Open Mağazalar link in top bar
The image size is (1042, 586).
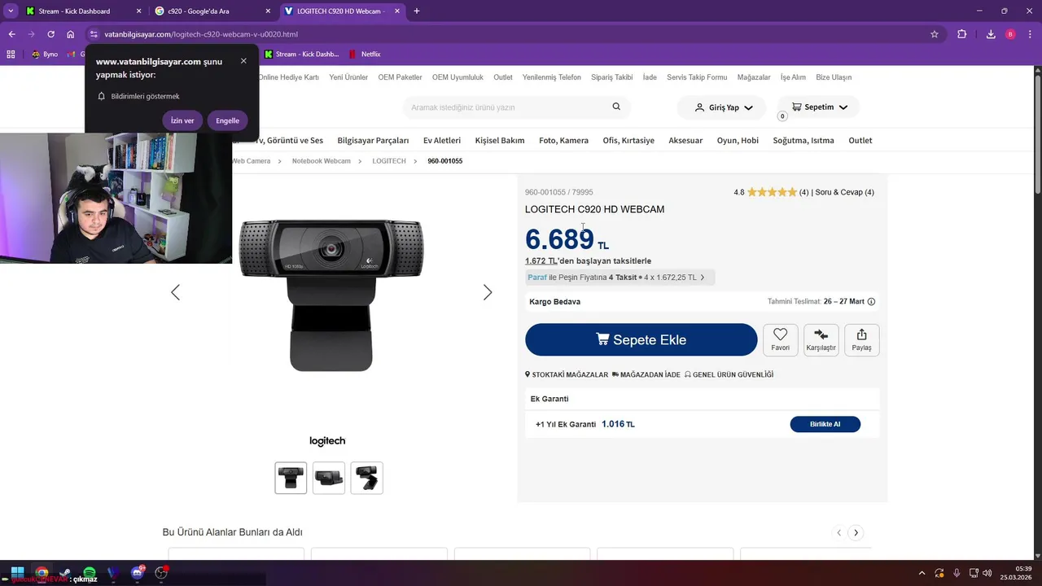tap(754, 77)
